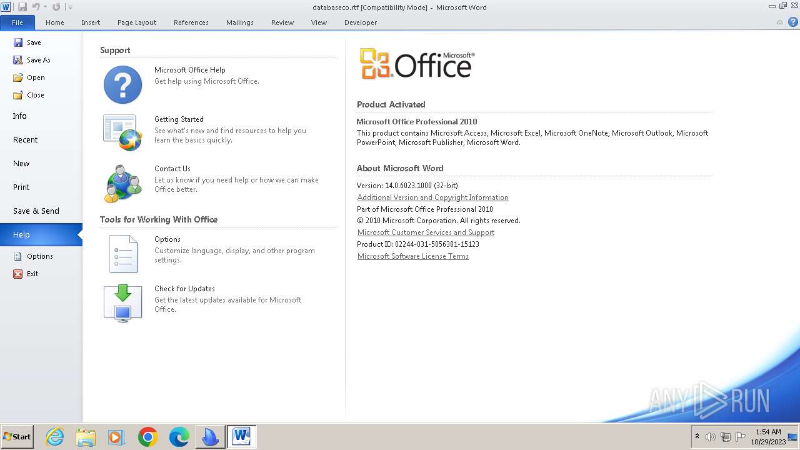The width and height of the screenshot is (800, 450).
Task: Launch Internet Explorer from taskbar
Action: tap(55, 437)
